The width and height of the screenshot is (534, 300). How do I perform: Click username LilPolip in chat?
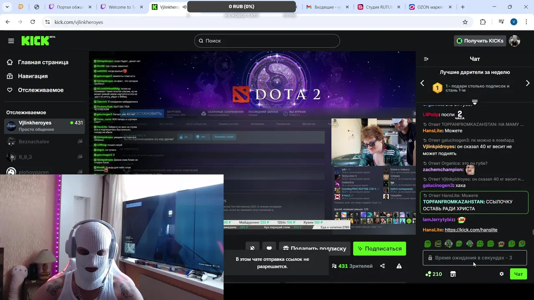tap(431, 115)
